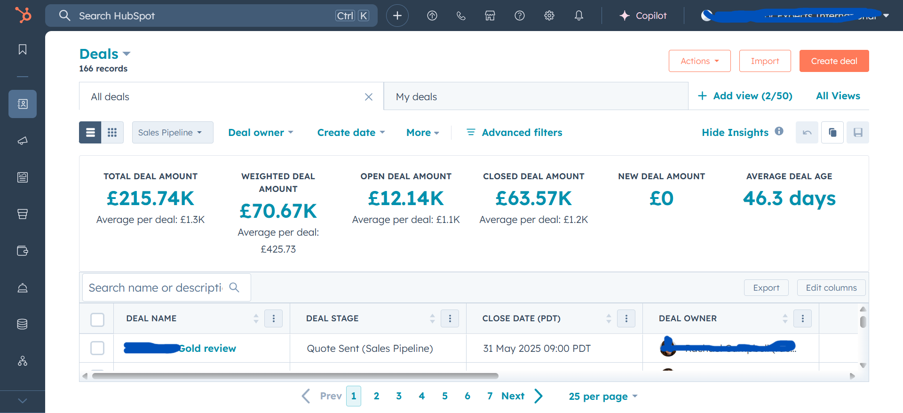Open the Commerce storefront sidebar icon

tap(23, 214)
